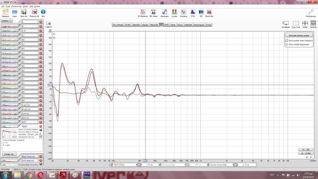The width and height of the screenshot is (318, 179).
Task: Open the Tools menu
Action: point(8,7)
